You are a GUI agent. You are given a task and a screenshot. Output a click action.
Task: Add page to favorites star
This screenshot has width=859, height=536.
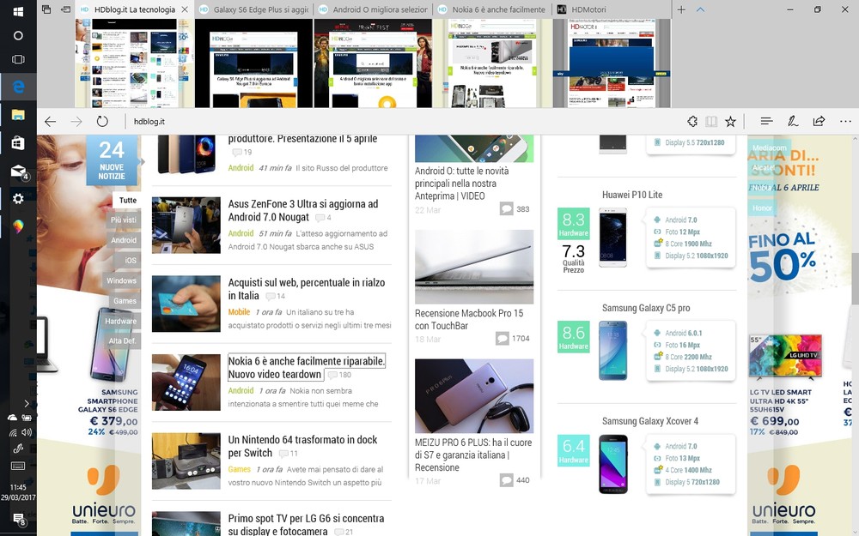pos(730,122)
